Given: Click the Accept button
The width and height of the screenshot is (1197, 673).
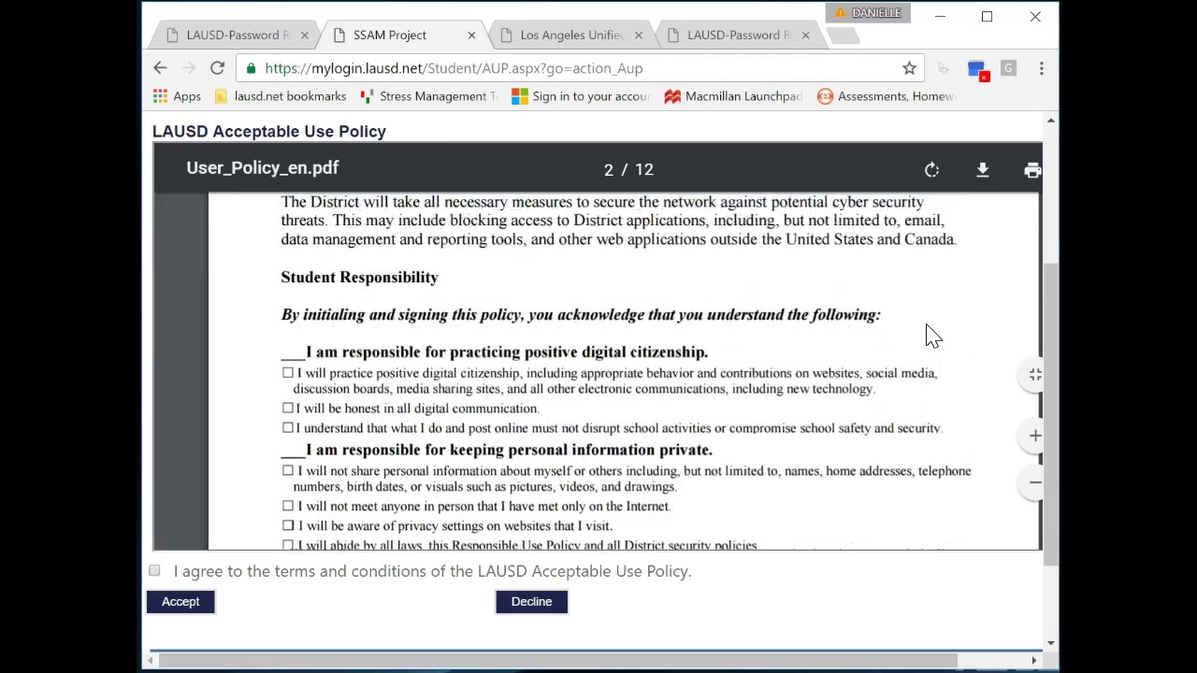Looking at the screenshot, I should [x=180, y=602].
